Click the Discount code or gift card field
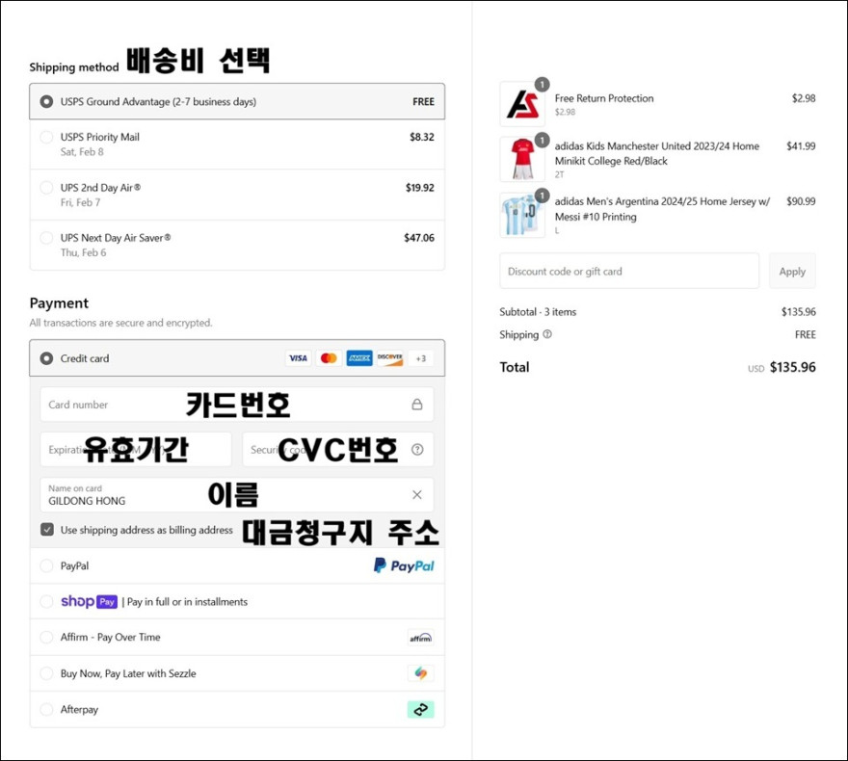This screenshot has width=848, height=761. 629,271
